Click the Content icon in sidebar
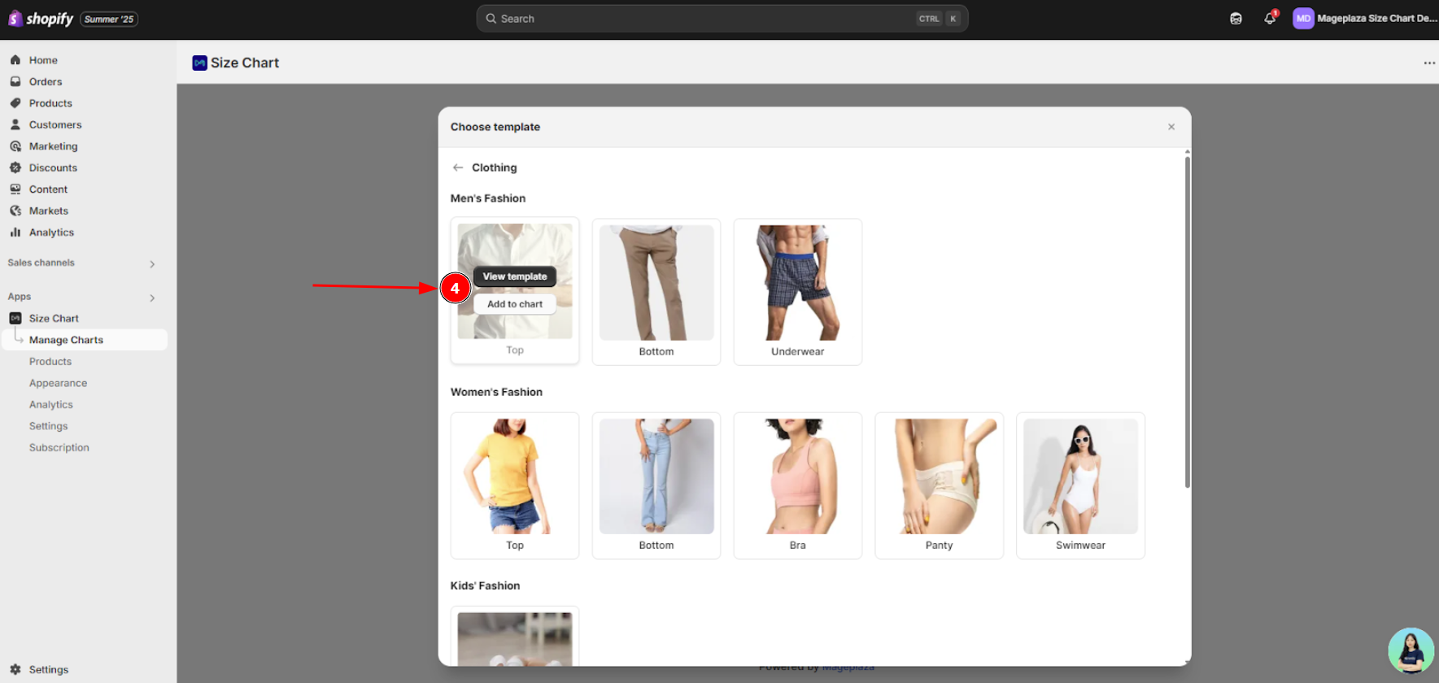Image resolution: width=1439 pixels, height=683 pixels. coord(15,189)
